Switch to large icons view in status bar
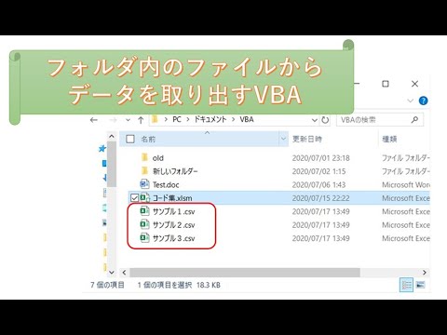447x335 pixels. tap(420, 285)
